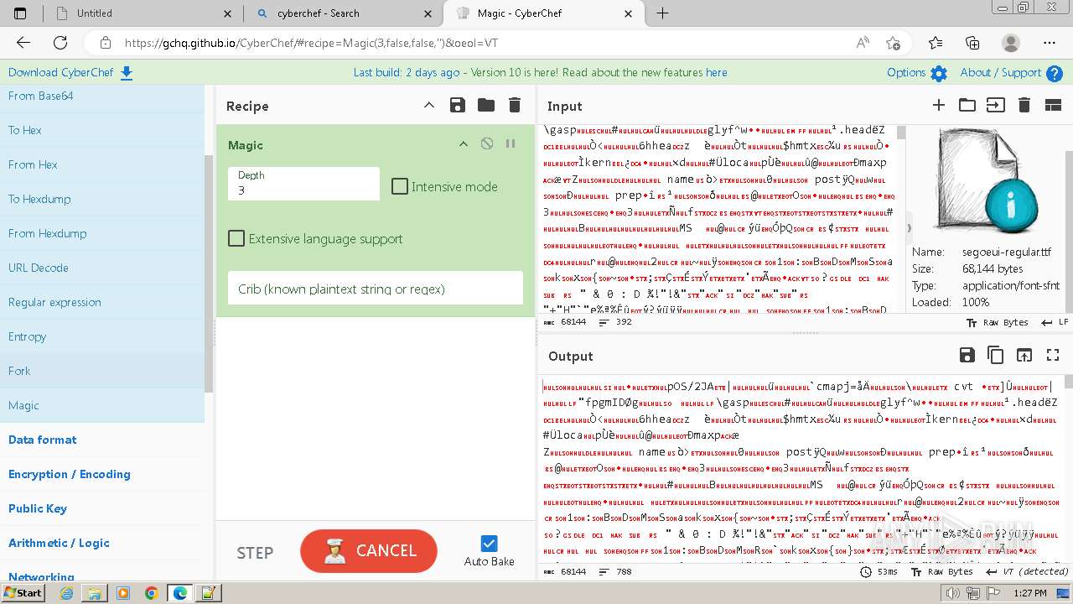Switch to cyberchef - Search tab
This screenshot has width=1073, height=604.
coord(345,13)
